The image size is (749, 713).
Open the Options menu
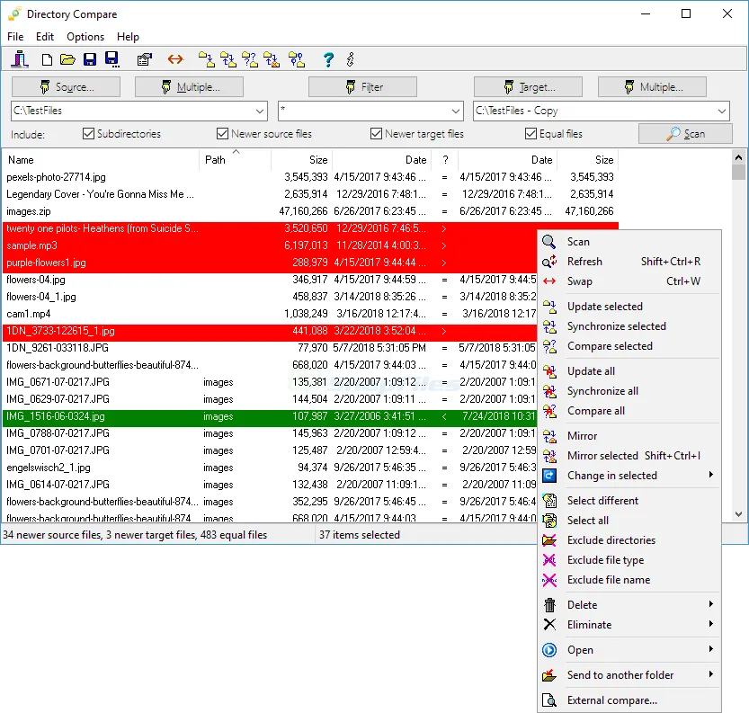tap(85, 37)
